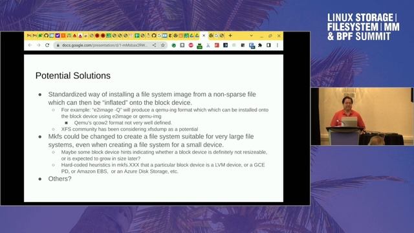
Task: Click the 'Others?' bullet
Action: pyautogui.click(x=60, y=179)
